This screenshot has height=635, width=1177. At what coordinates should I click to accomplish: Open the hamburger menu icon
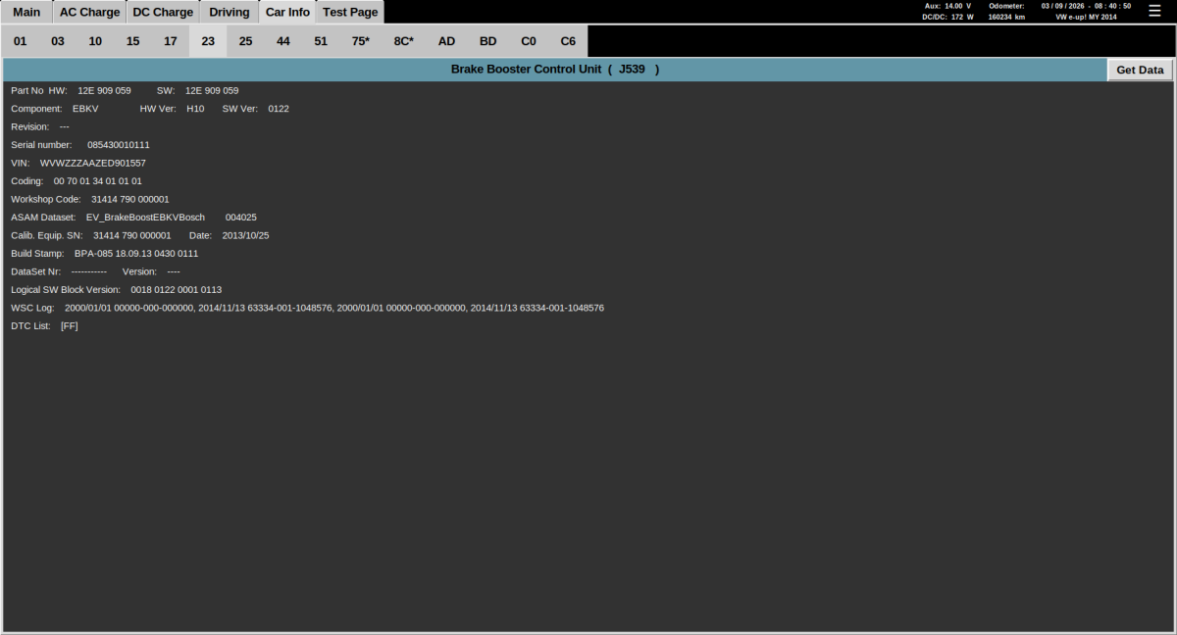point(1154,11)
